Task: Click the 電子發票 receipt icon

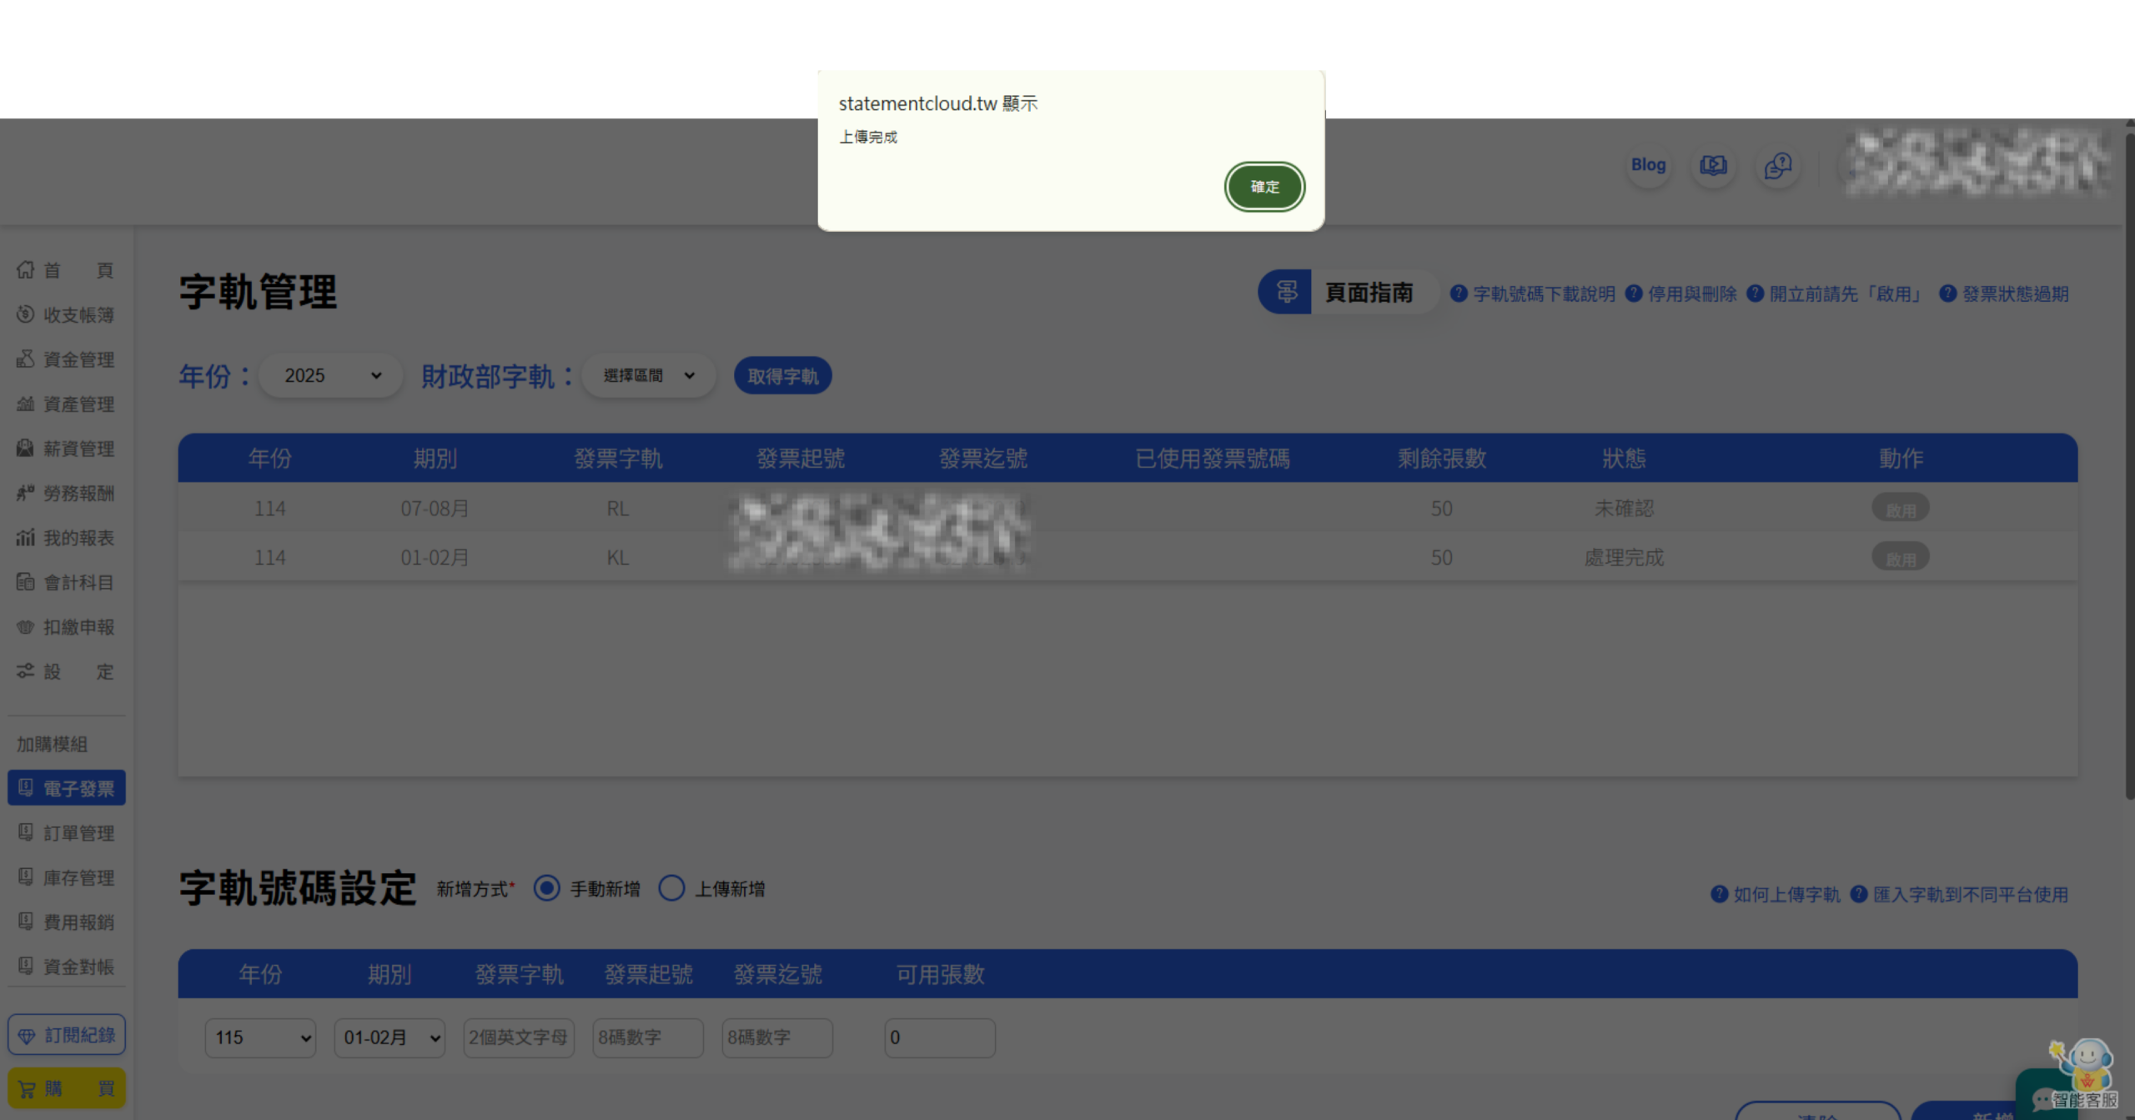Action: point(26,787)
